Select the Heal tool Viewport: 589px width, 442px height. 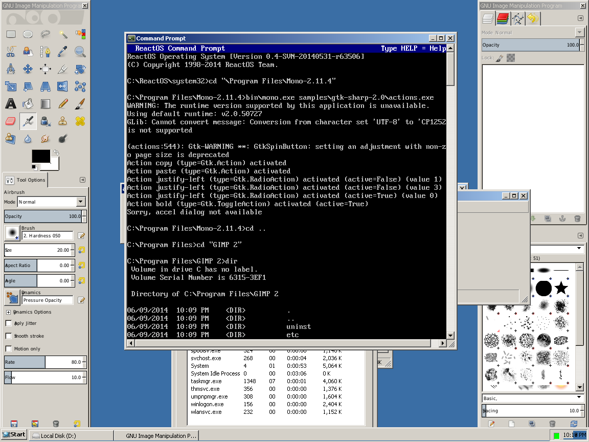(80, 121)
